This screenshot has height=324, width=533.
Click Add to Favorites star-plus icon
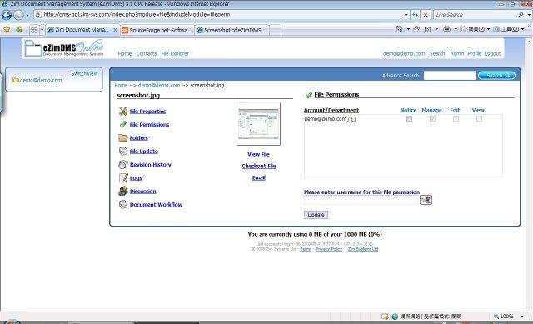(19, 30)
